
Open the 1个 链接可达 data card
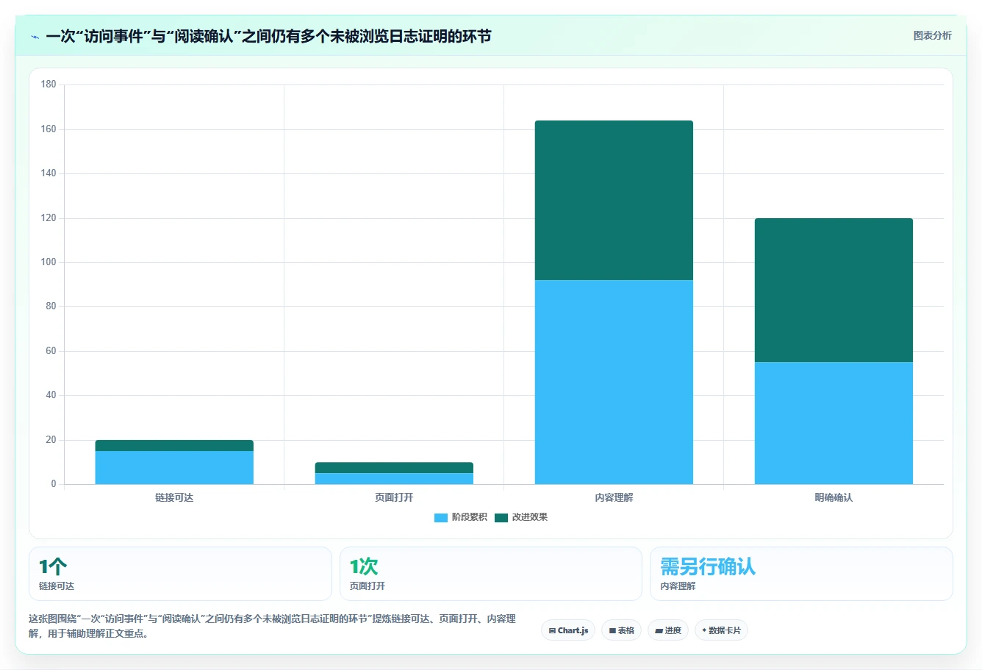(180, 574)
